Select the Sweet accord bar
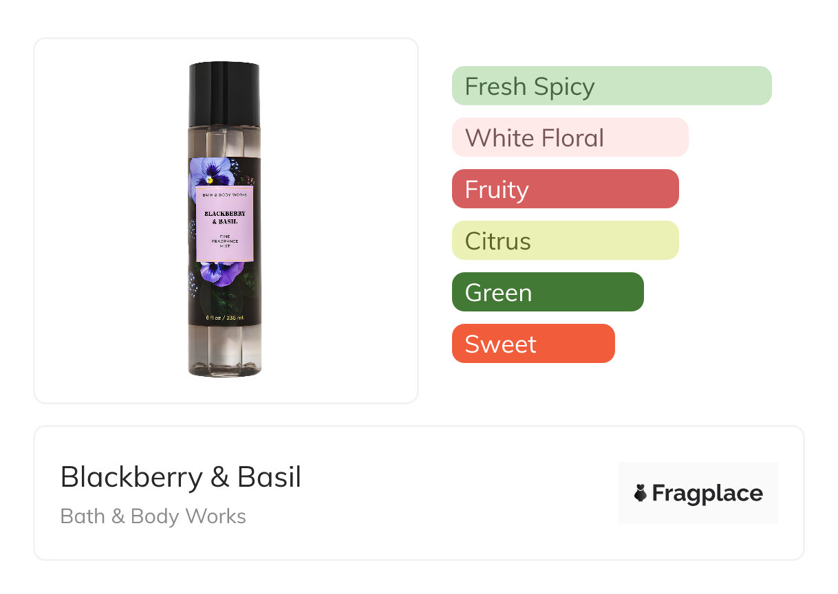 point(533,344)
